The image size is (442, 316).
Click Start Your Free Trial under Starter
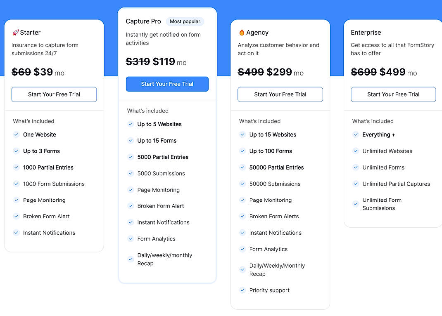54,94
